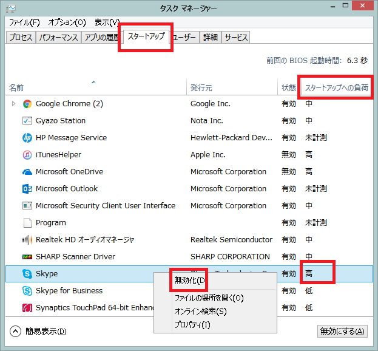Select Synaptics TouchPad 64-bit row name
This screenshot has width=378, height=351.
95,308
